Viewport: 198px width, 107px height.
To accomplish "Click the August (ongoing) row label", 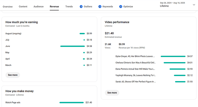I will (x=13, y=34).
